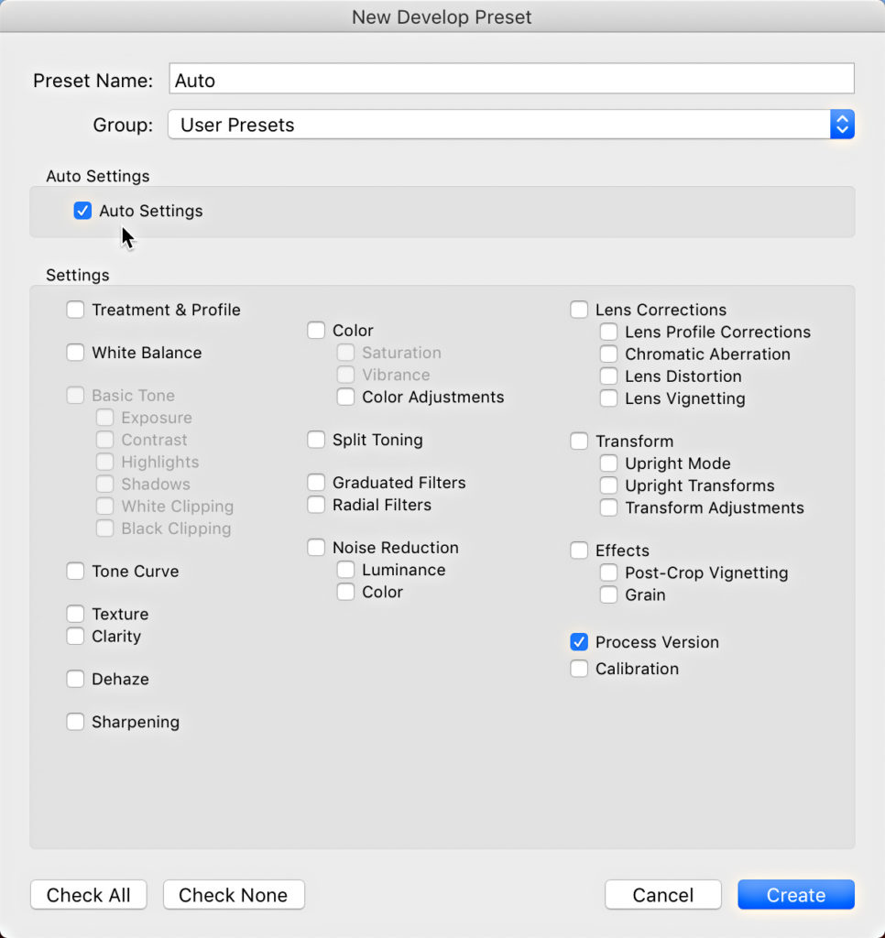Tick the Post-Crop Vignetting option
Screen dimensions: 885x938
pyautogui.click(x=608, y=573)
